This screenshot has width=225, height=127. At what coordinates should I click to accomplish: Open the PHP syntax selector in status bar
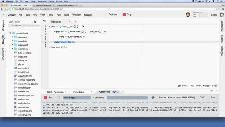[x=198, y=86]
